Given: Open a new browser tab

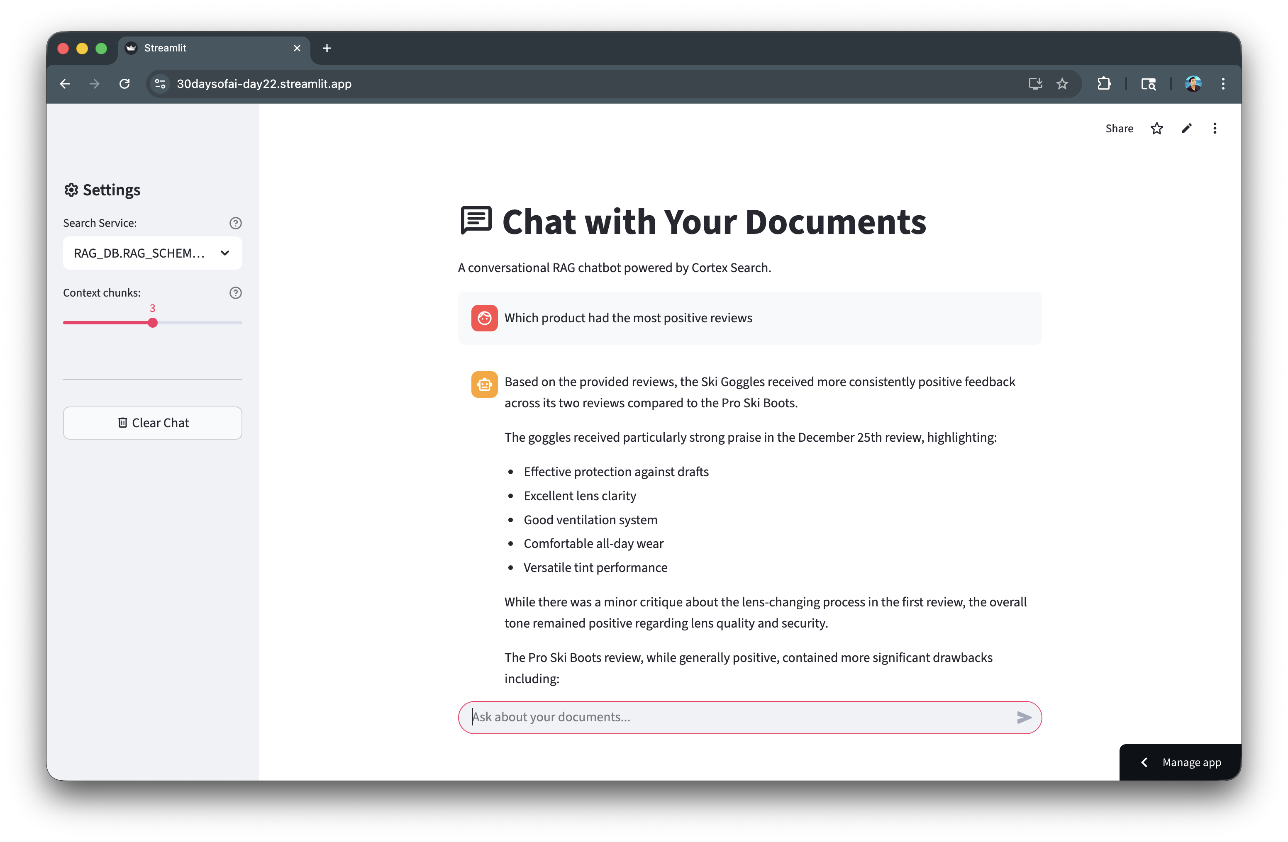Looking at the screenshot, I should coord(326,48).
